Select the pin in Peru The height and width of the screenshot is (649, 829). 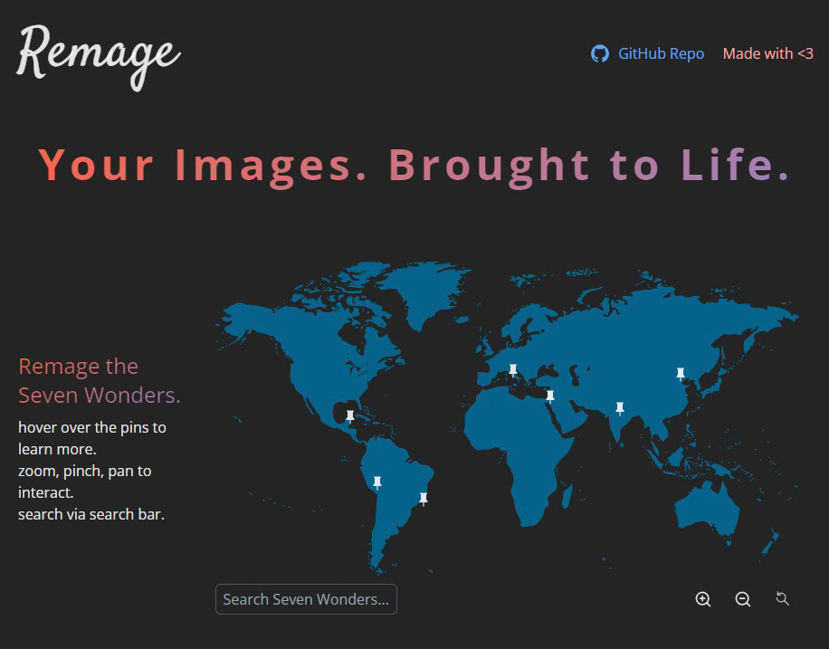click(377, 482)
